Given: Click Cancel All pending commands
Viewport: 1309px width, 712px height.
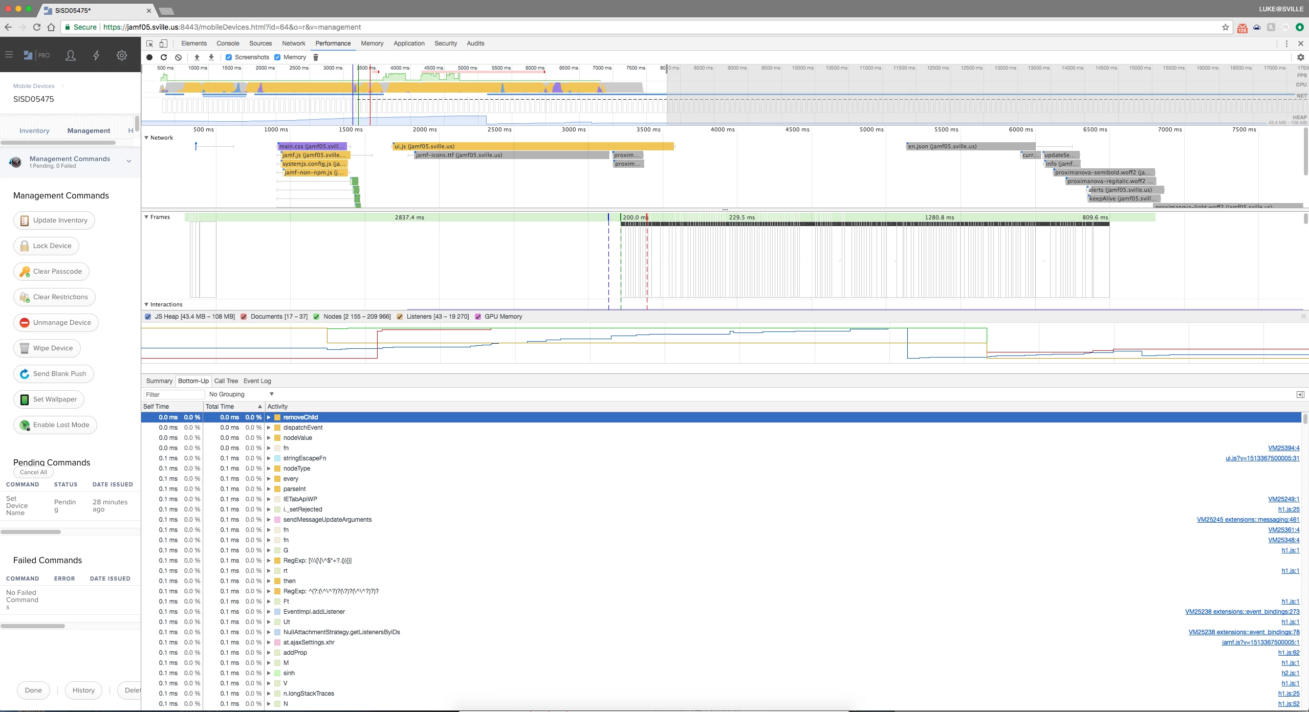Looking at the screenshot, I should (33, 472).
